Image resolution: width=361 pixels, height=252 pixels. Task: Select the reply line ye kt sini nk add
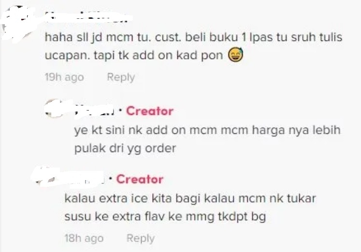(207, 130)
